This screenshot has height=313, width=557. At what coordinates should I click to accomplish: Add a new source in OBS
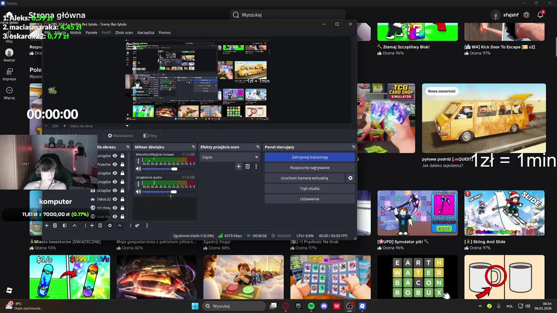(x=92, y=226)
